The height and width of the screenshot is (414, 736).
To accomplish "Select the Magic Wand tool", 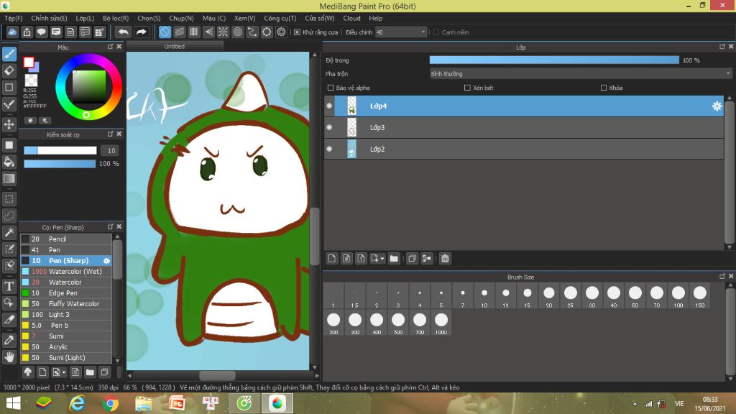I will coord(9,232).
